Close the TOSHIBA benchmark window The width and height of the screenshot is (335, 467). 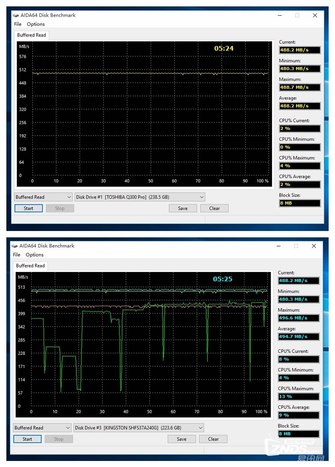pyautogui.click(x=315, y=15)
